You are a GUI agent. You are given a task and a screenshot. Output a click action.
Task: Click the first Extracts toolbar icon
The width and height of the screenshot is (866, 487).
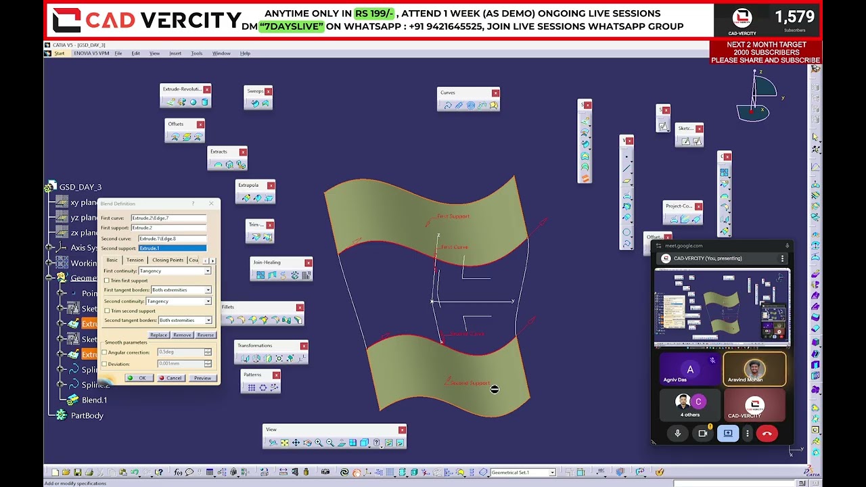[217, 164]
